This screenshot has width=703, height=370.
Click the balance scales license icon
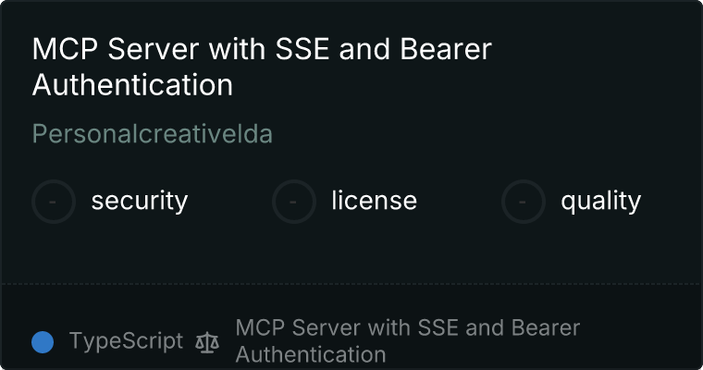coord(209,342)
